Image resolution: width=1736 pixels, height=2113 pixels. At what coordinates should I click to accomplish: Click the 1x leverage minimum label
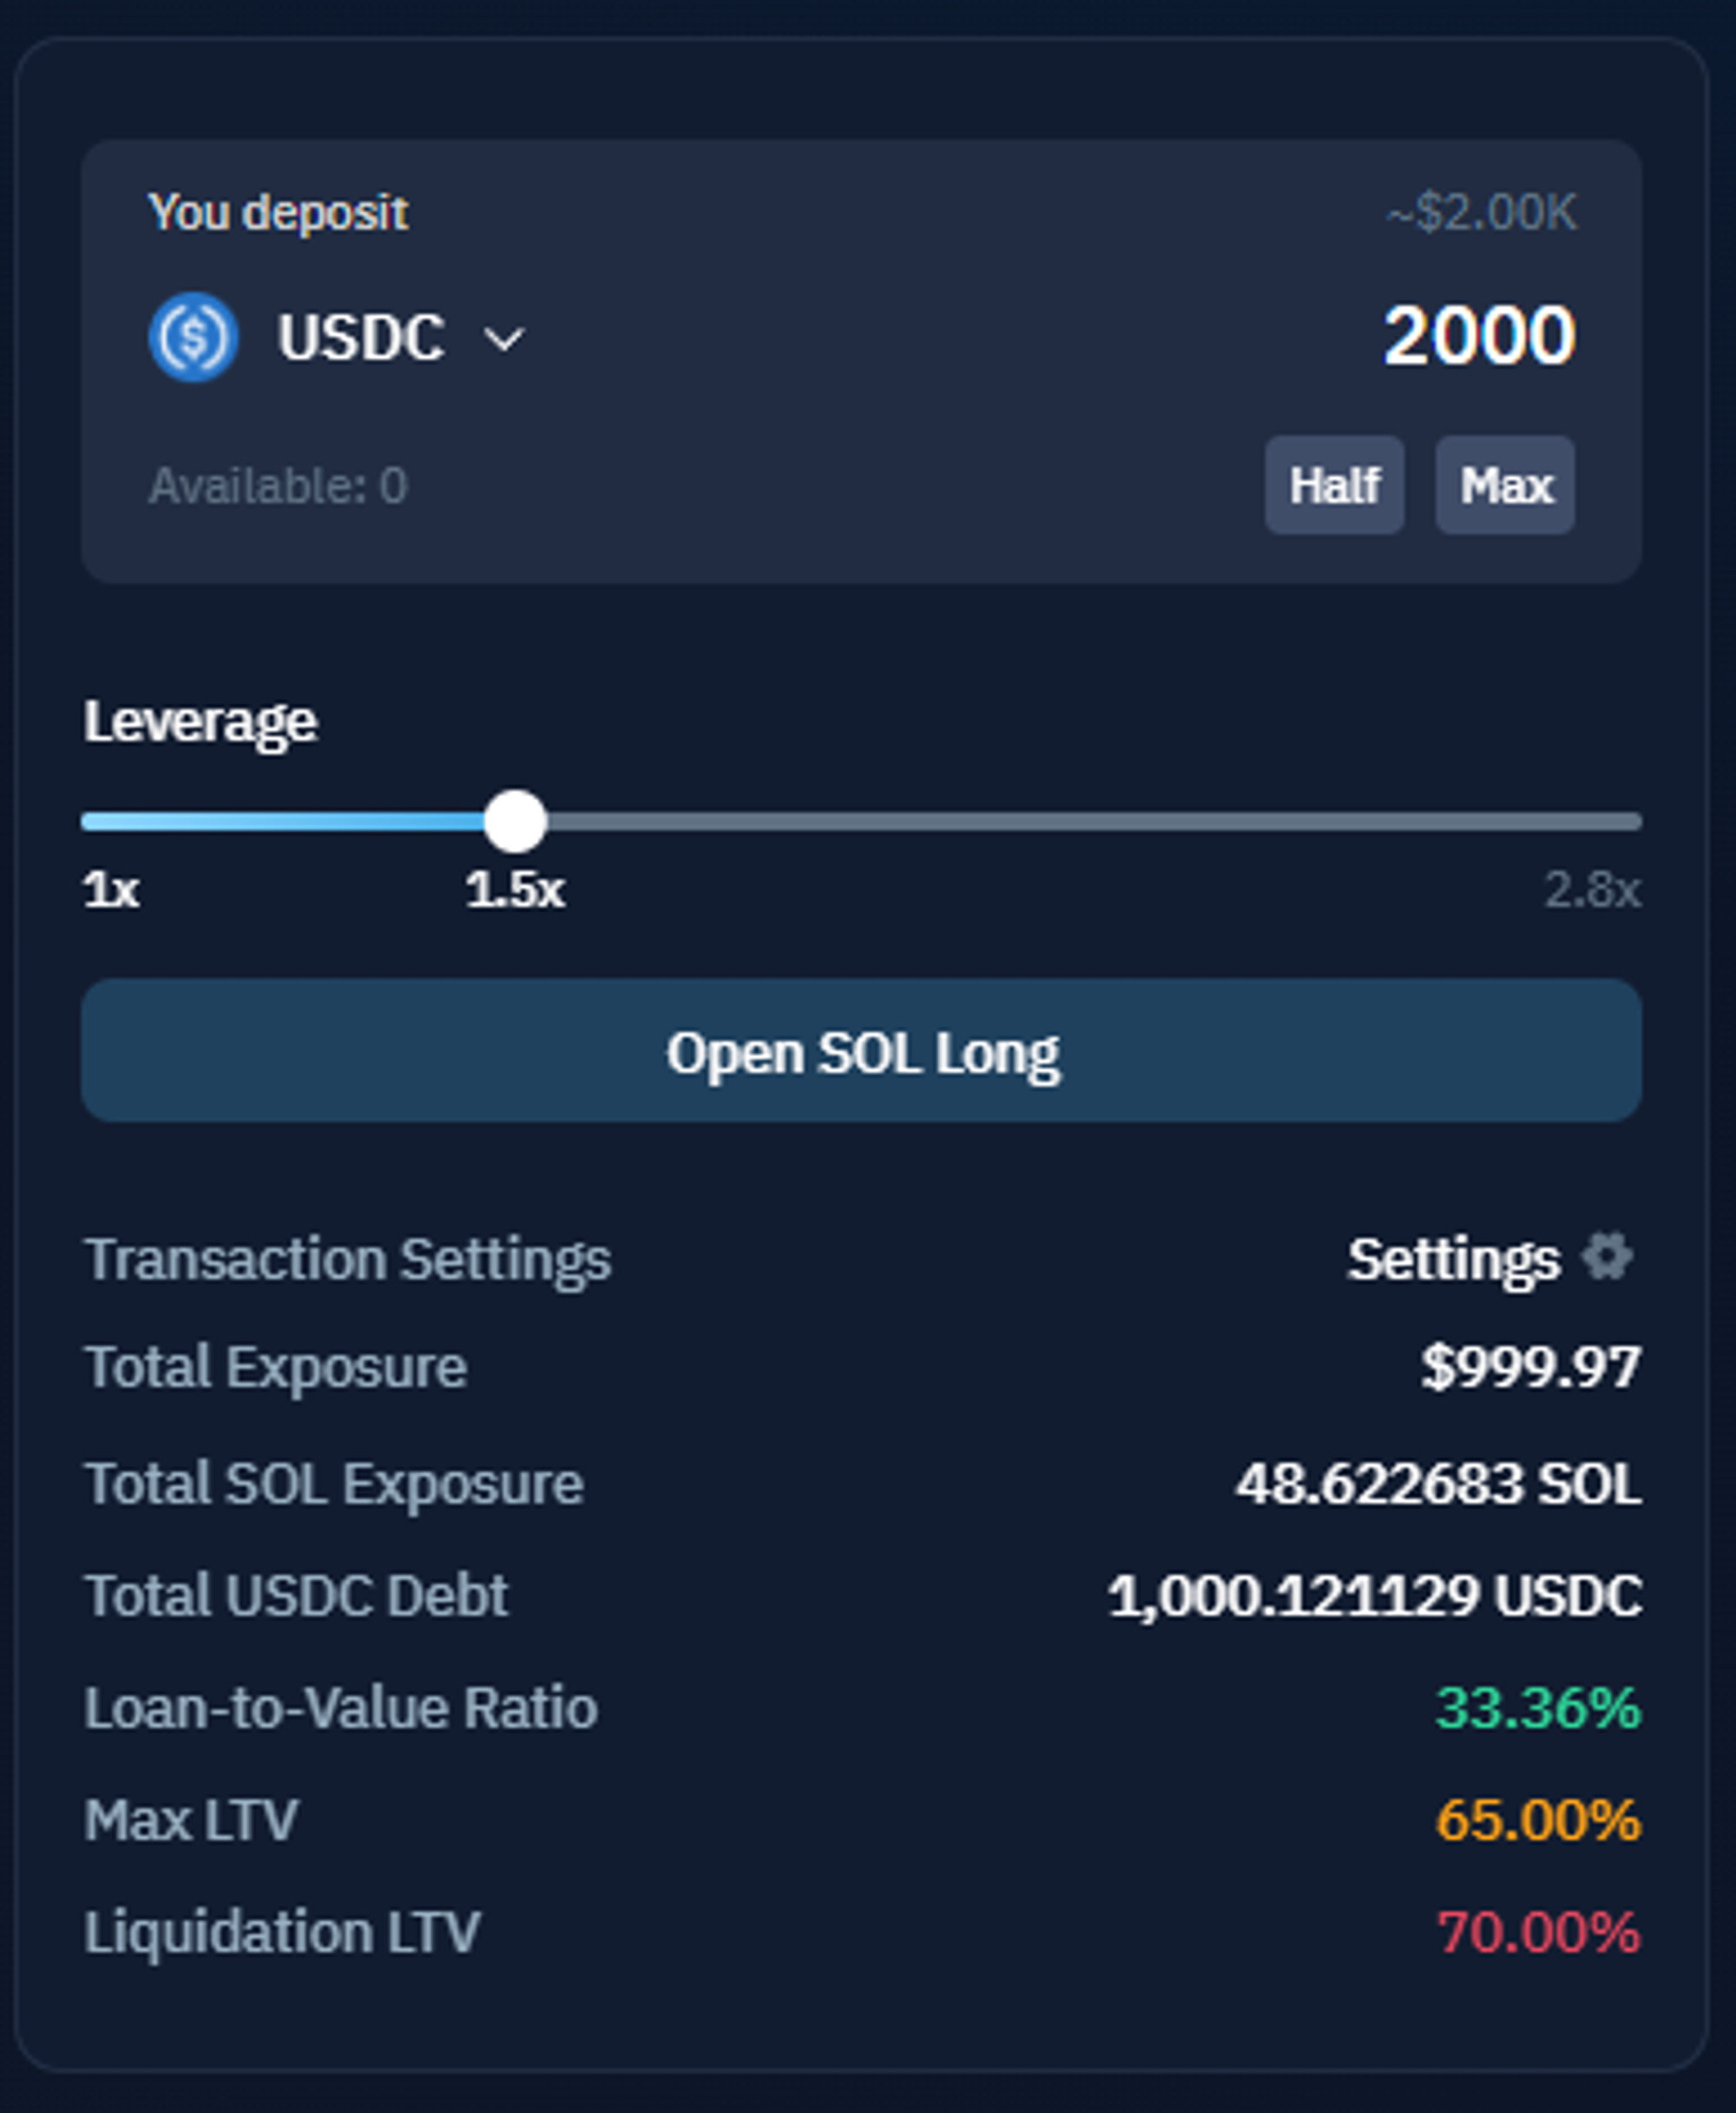[x=111, y=889]
